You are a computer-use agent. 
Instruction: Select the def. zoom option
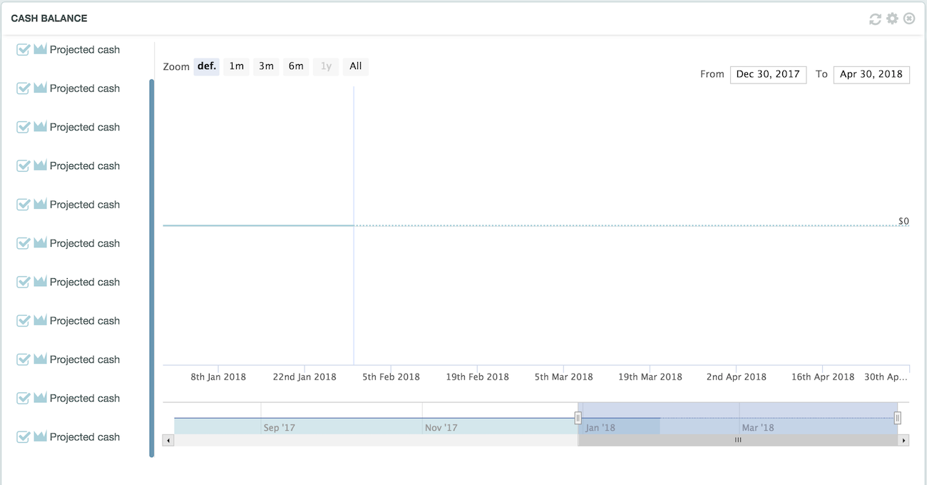click(207, 66)
